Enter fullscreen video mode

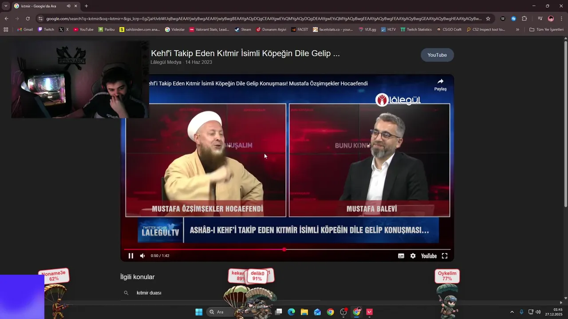click(445, 256)
